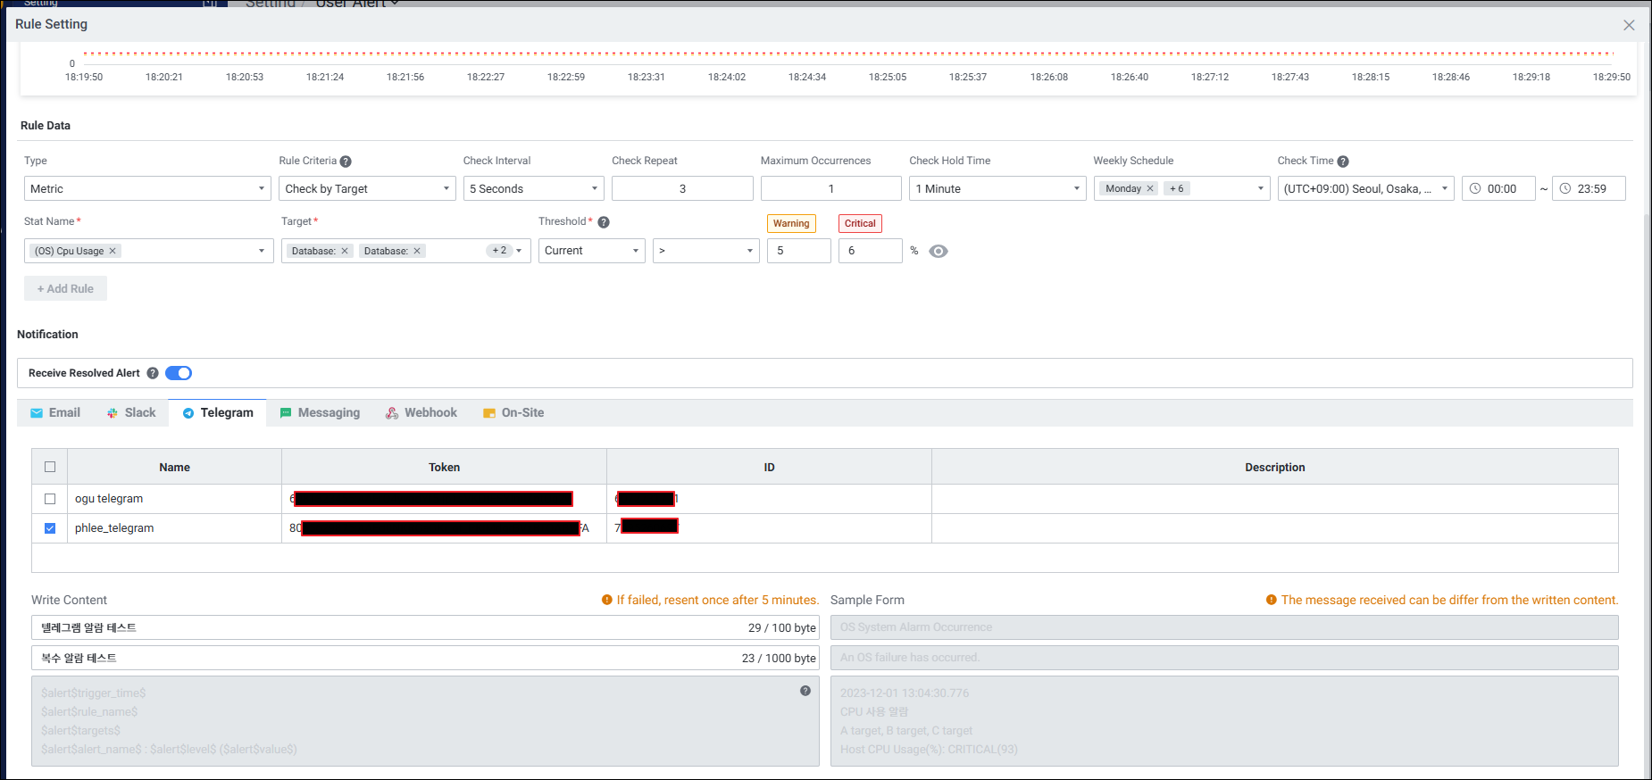
Task: Click the threshold preview eye icon
Action: click(x=938, y=252)
